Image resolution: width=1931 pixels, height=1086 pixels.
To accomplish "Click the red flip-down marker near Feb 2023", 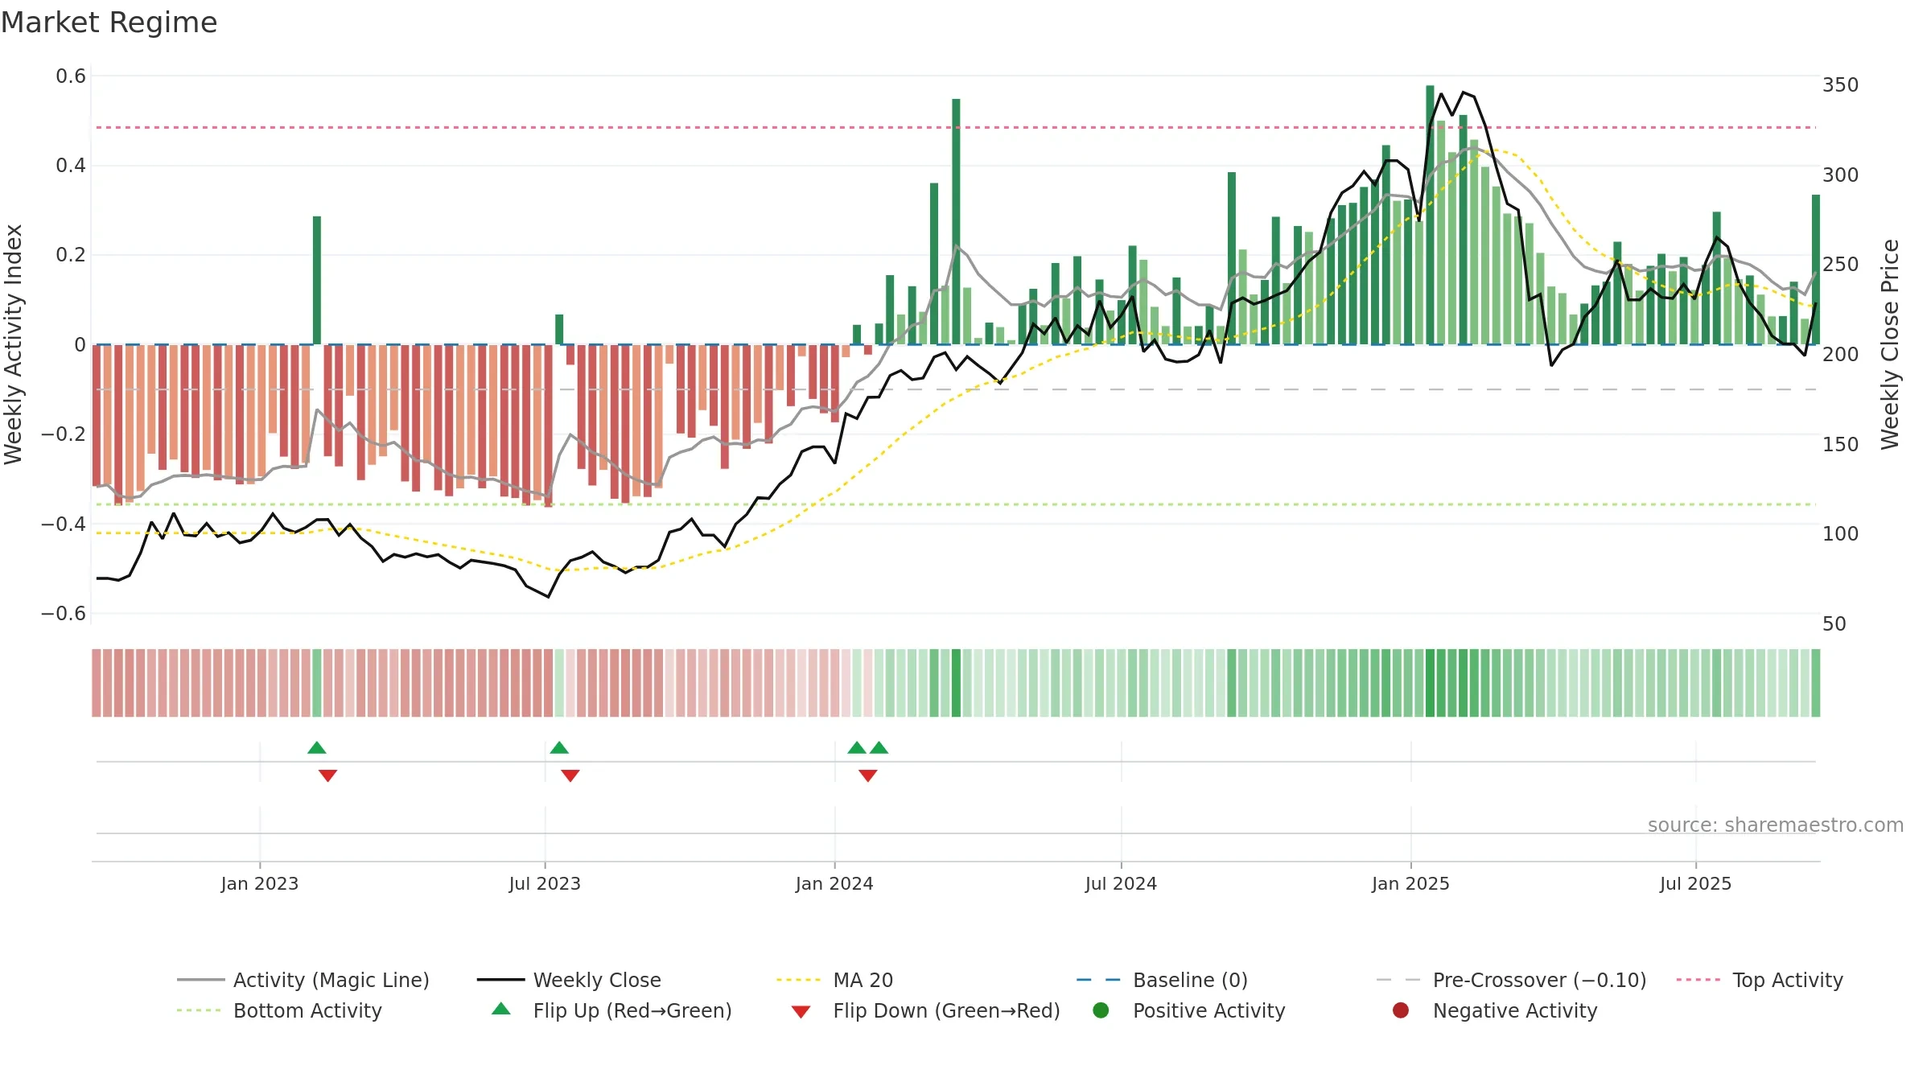I will pyautogui.click(x=327, y=775).
